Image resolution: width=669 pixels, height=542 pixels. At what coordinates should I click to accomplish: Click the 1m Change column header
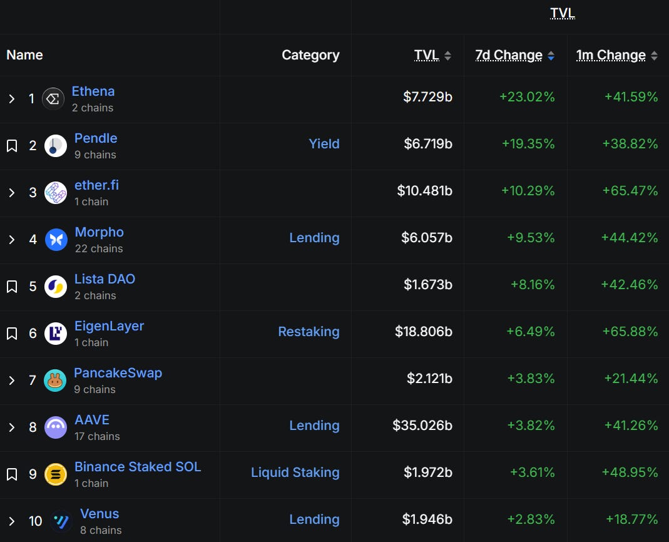coord(611,55)
